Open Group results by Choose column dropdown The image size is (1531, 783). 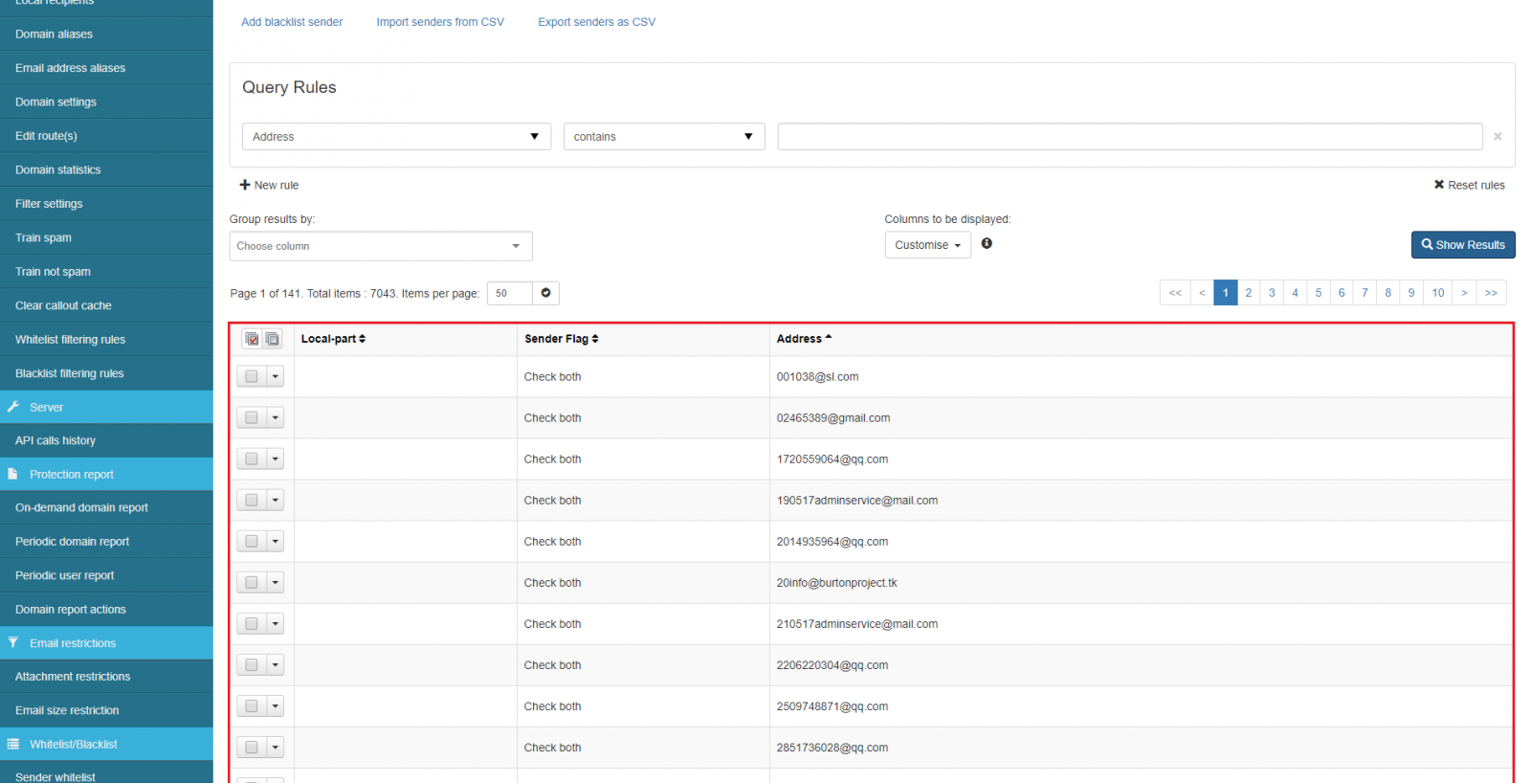point(381,246)
